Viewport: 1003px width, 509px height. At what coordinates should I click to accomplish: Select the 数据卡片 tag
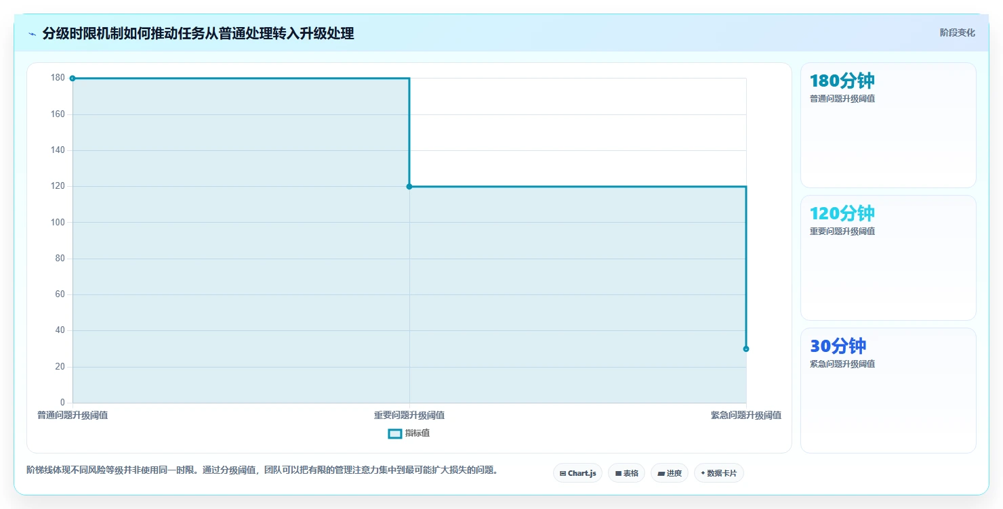point(718,473)
